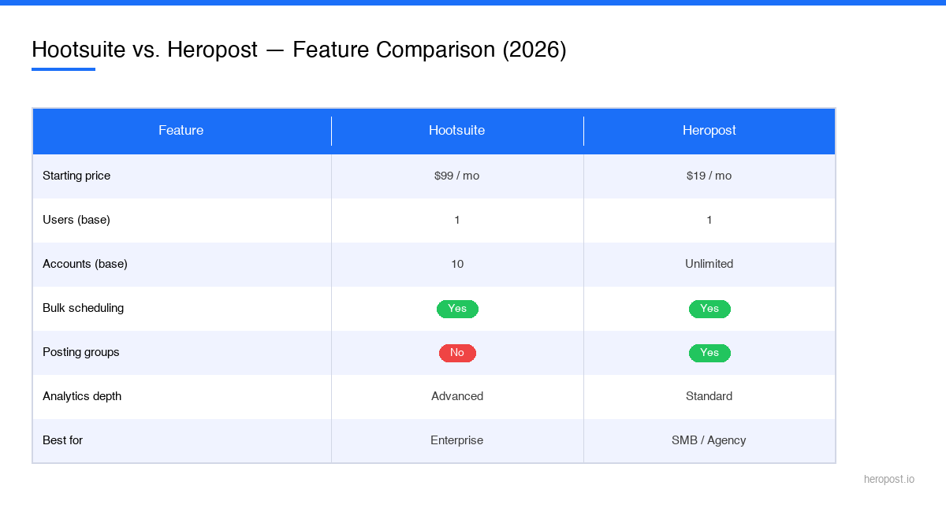Click the 'Analytics depth' row label

pos(82,396)
